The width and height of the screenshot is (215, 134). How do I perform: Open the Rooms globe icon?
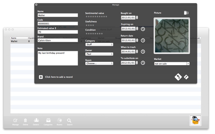click(59, 120)
